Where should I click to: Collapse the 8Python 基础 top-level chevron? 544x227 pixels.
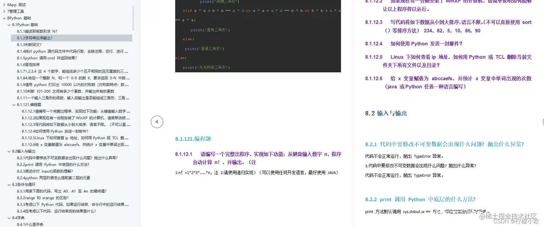click(4, 18)
